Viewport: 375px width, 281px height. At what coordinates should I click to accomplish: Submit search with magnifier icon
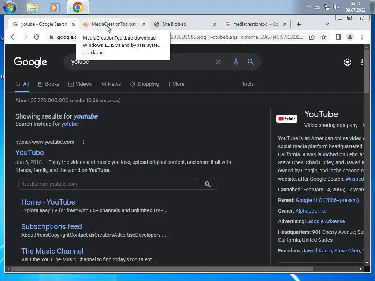(250, 62)
